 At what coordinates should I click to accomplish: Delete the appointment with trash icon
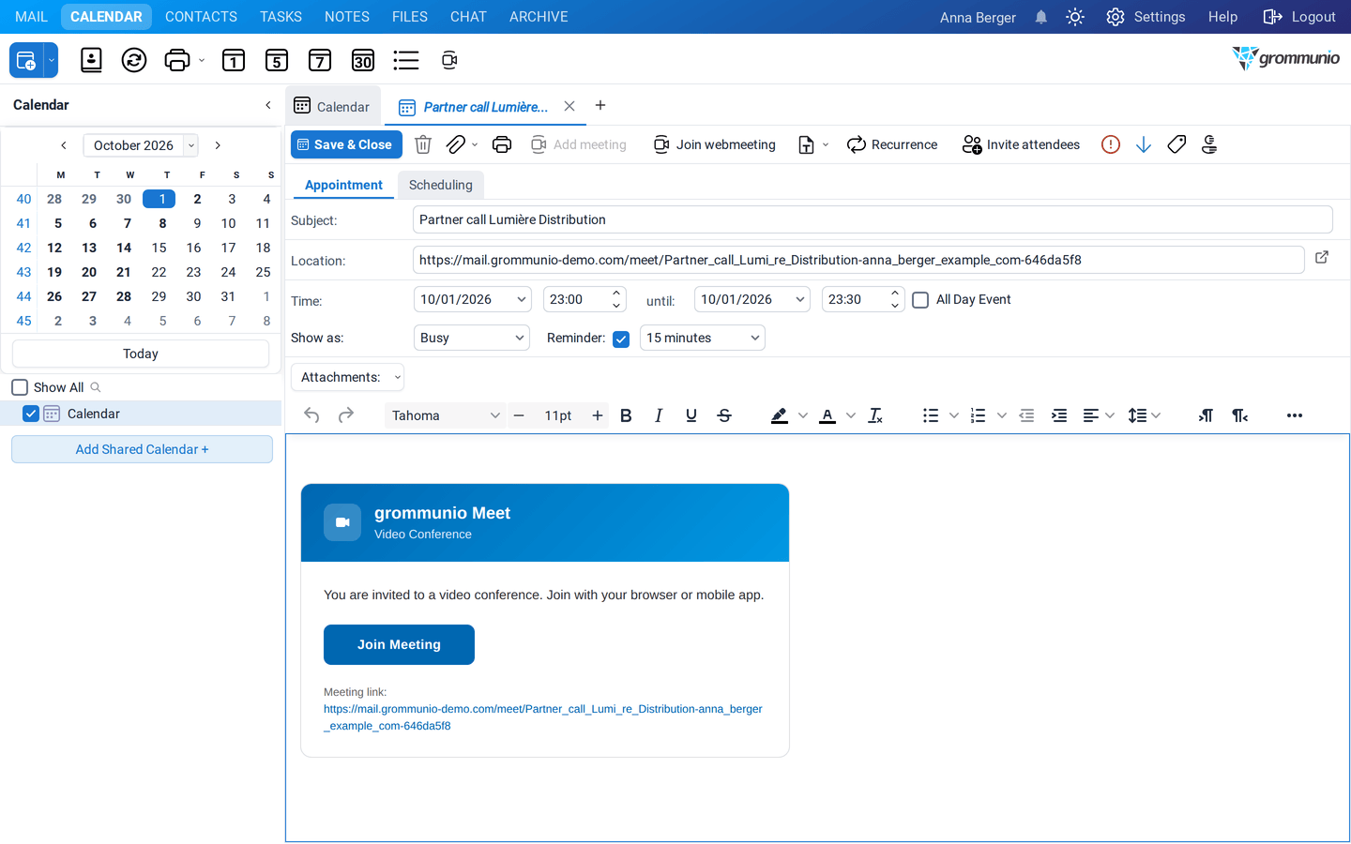(423, 144)
